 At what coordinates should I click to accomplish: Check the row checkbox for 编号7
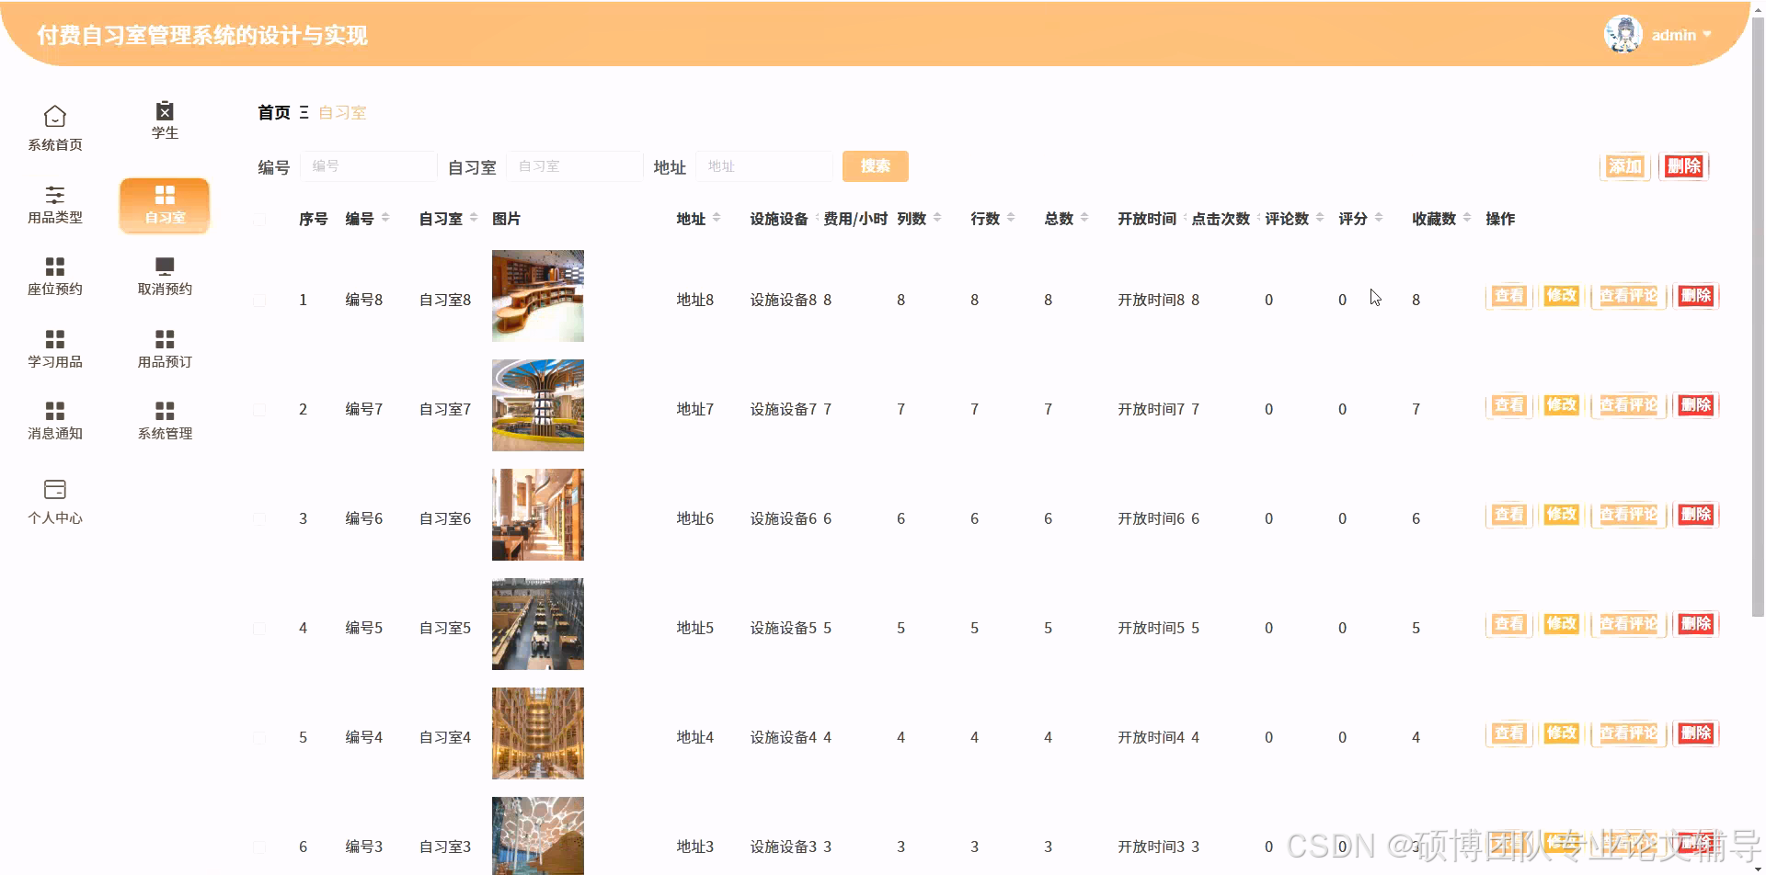click(x=259, y=410)
